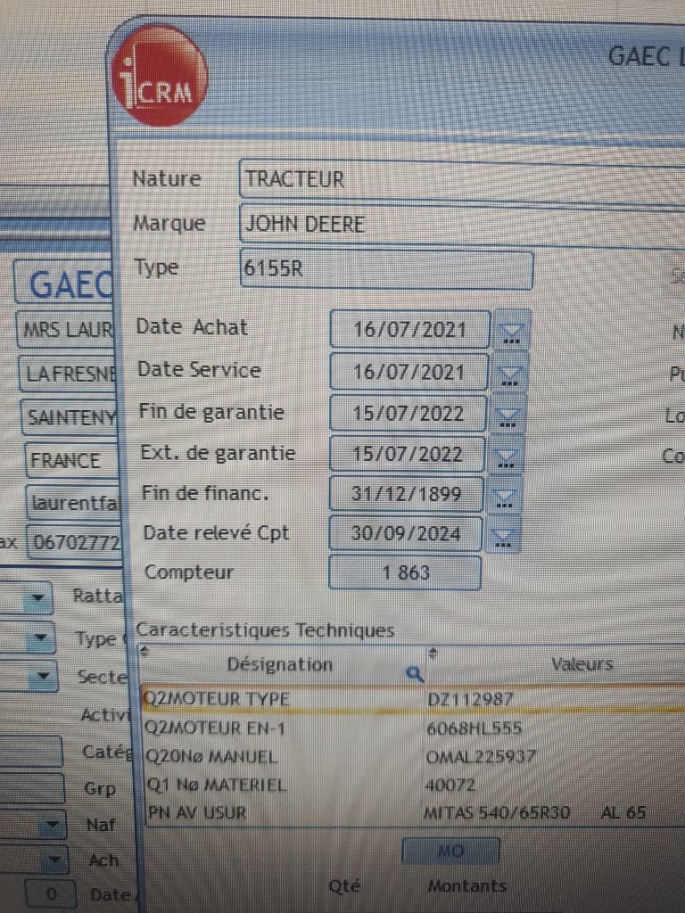Open calendar picker for Date relevé Cpt
Screen dimensions: 685x913
[x=503, y=536]
